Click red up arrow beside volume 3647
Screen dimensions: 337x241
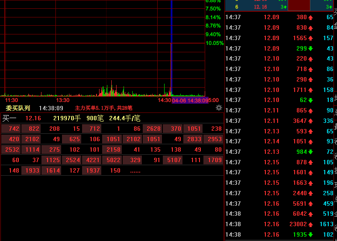(310, 121)
